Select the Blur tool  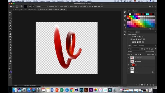coord(10,45)
